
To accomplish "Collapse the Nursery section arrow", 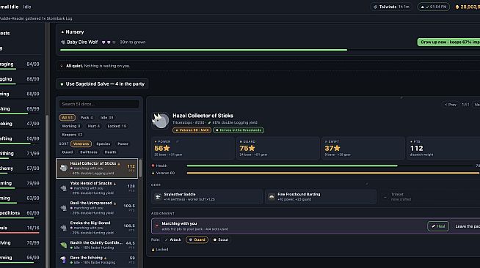I will pyautogui.click(x=62, y=31).
